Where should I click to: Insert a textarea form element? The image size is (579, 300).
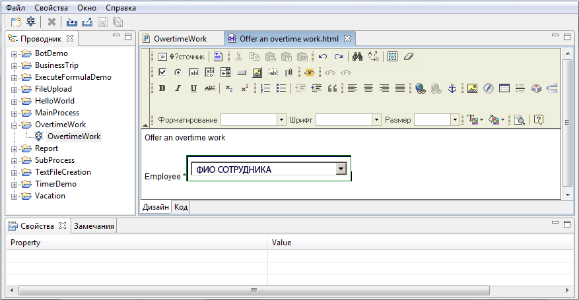(x=209, y=73)
